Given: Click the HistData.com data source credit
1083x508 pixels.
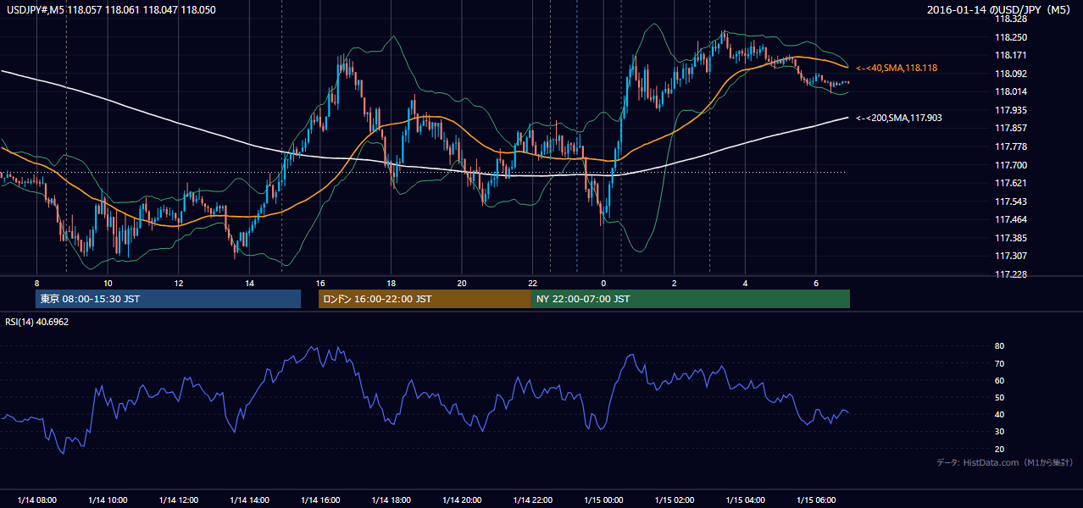Looking at the screenshot, I should pos(1005,462).
